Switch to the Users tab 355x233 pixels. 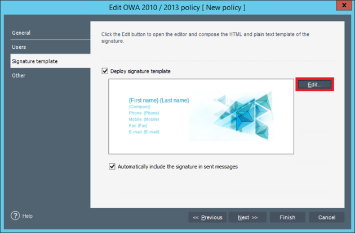point(50,47)
